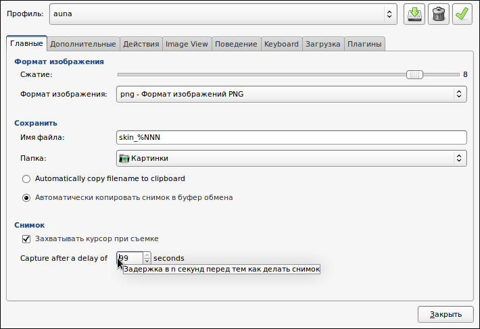Click the Формат изображения section header
The width and height of the screenshot is (480, 329).
59,61
